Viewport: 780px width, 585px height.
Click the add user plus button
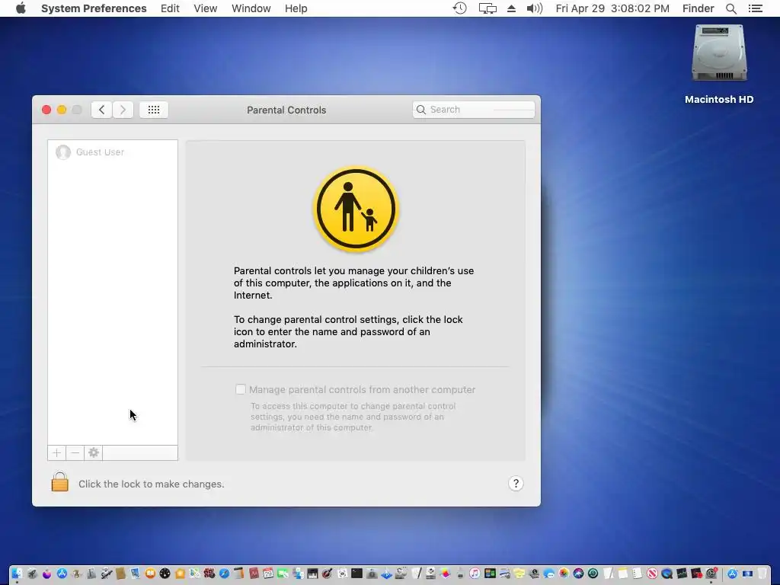click(56, 452)
